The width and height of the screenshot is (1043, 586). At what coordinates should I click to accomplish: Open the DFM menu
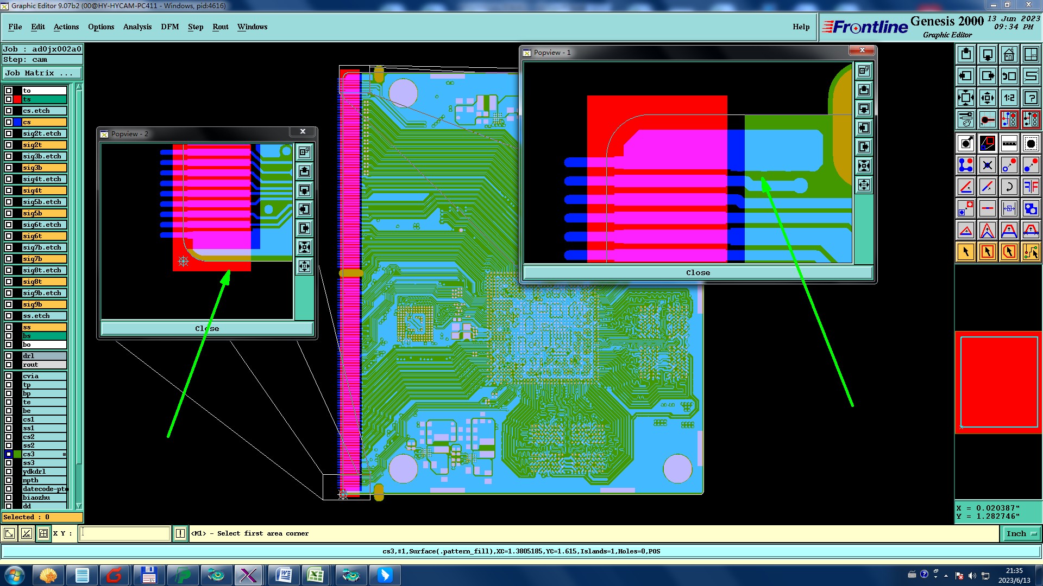click(169, 27)
